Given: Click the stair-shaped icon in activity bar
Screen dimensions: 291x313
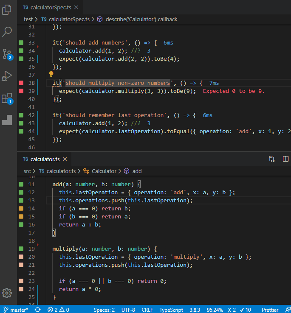Looking at the screenshot, I should point(7,120).
